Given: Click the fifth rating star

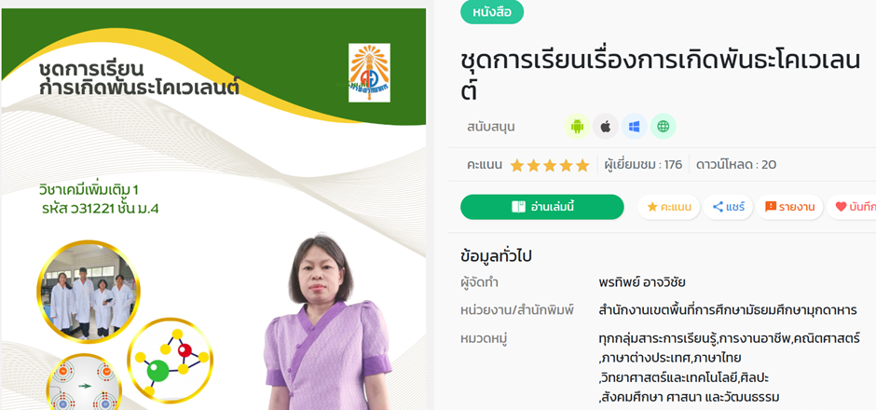Looking at the screenshot, I should [582, 165].
